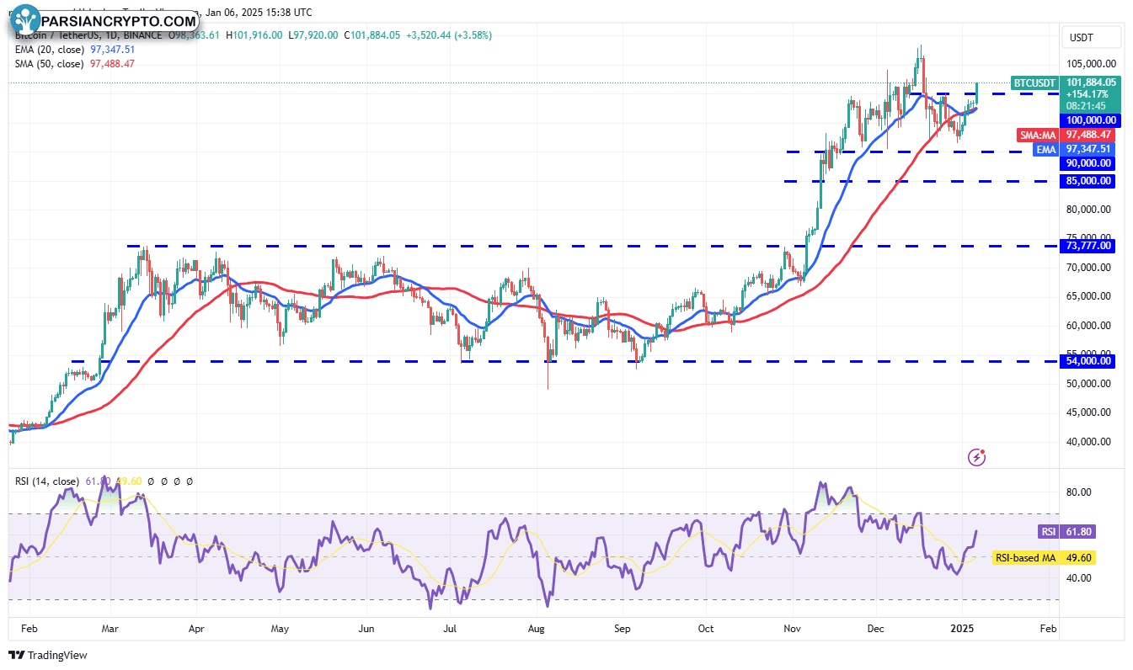This screenshot has height=670, width=1133.
Task: Click the Mar label on time axis
Action: (x=110, y=629)
